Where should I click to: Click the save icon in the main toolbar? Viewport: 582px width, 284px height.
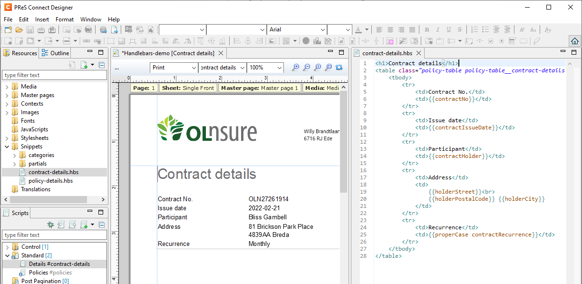pos(29,29)
